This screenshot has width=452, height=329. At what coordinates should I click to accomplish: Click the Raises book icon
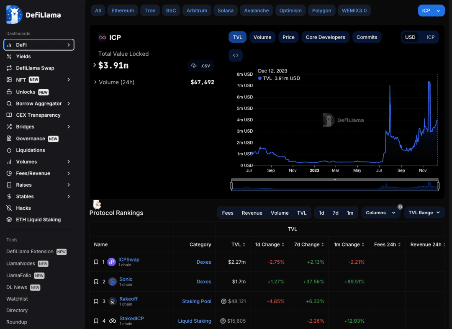(9, 185)
